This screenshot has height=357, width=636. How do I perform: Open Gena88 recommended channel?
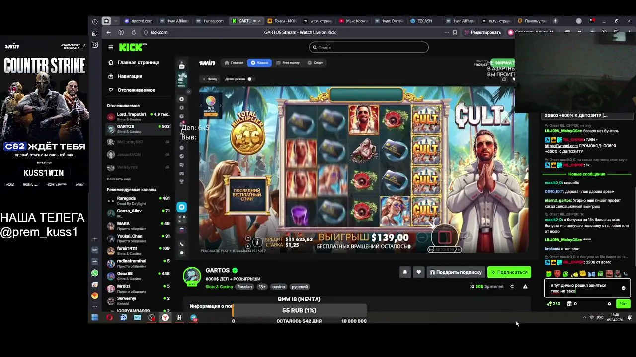(x=139, y=276)
